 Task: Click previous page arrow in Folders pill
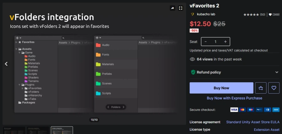[108, 107]
